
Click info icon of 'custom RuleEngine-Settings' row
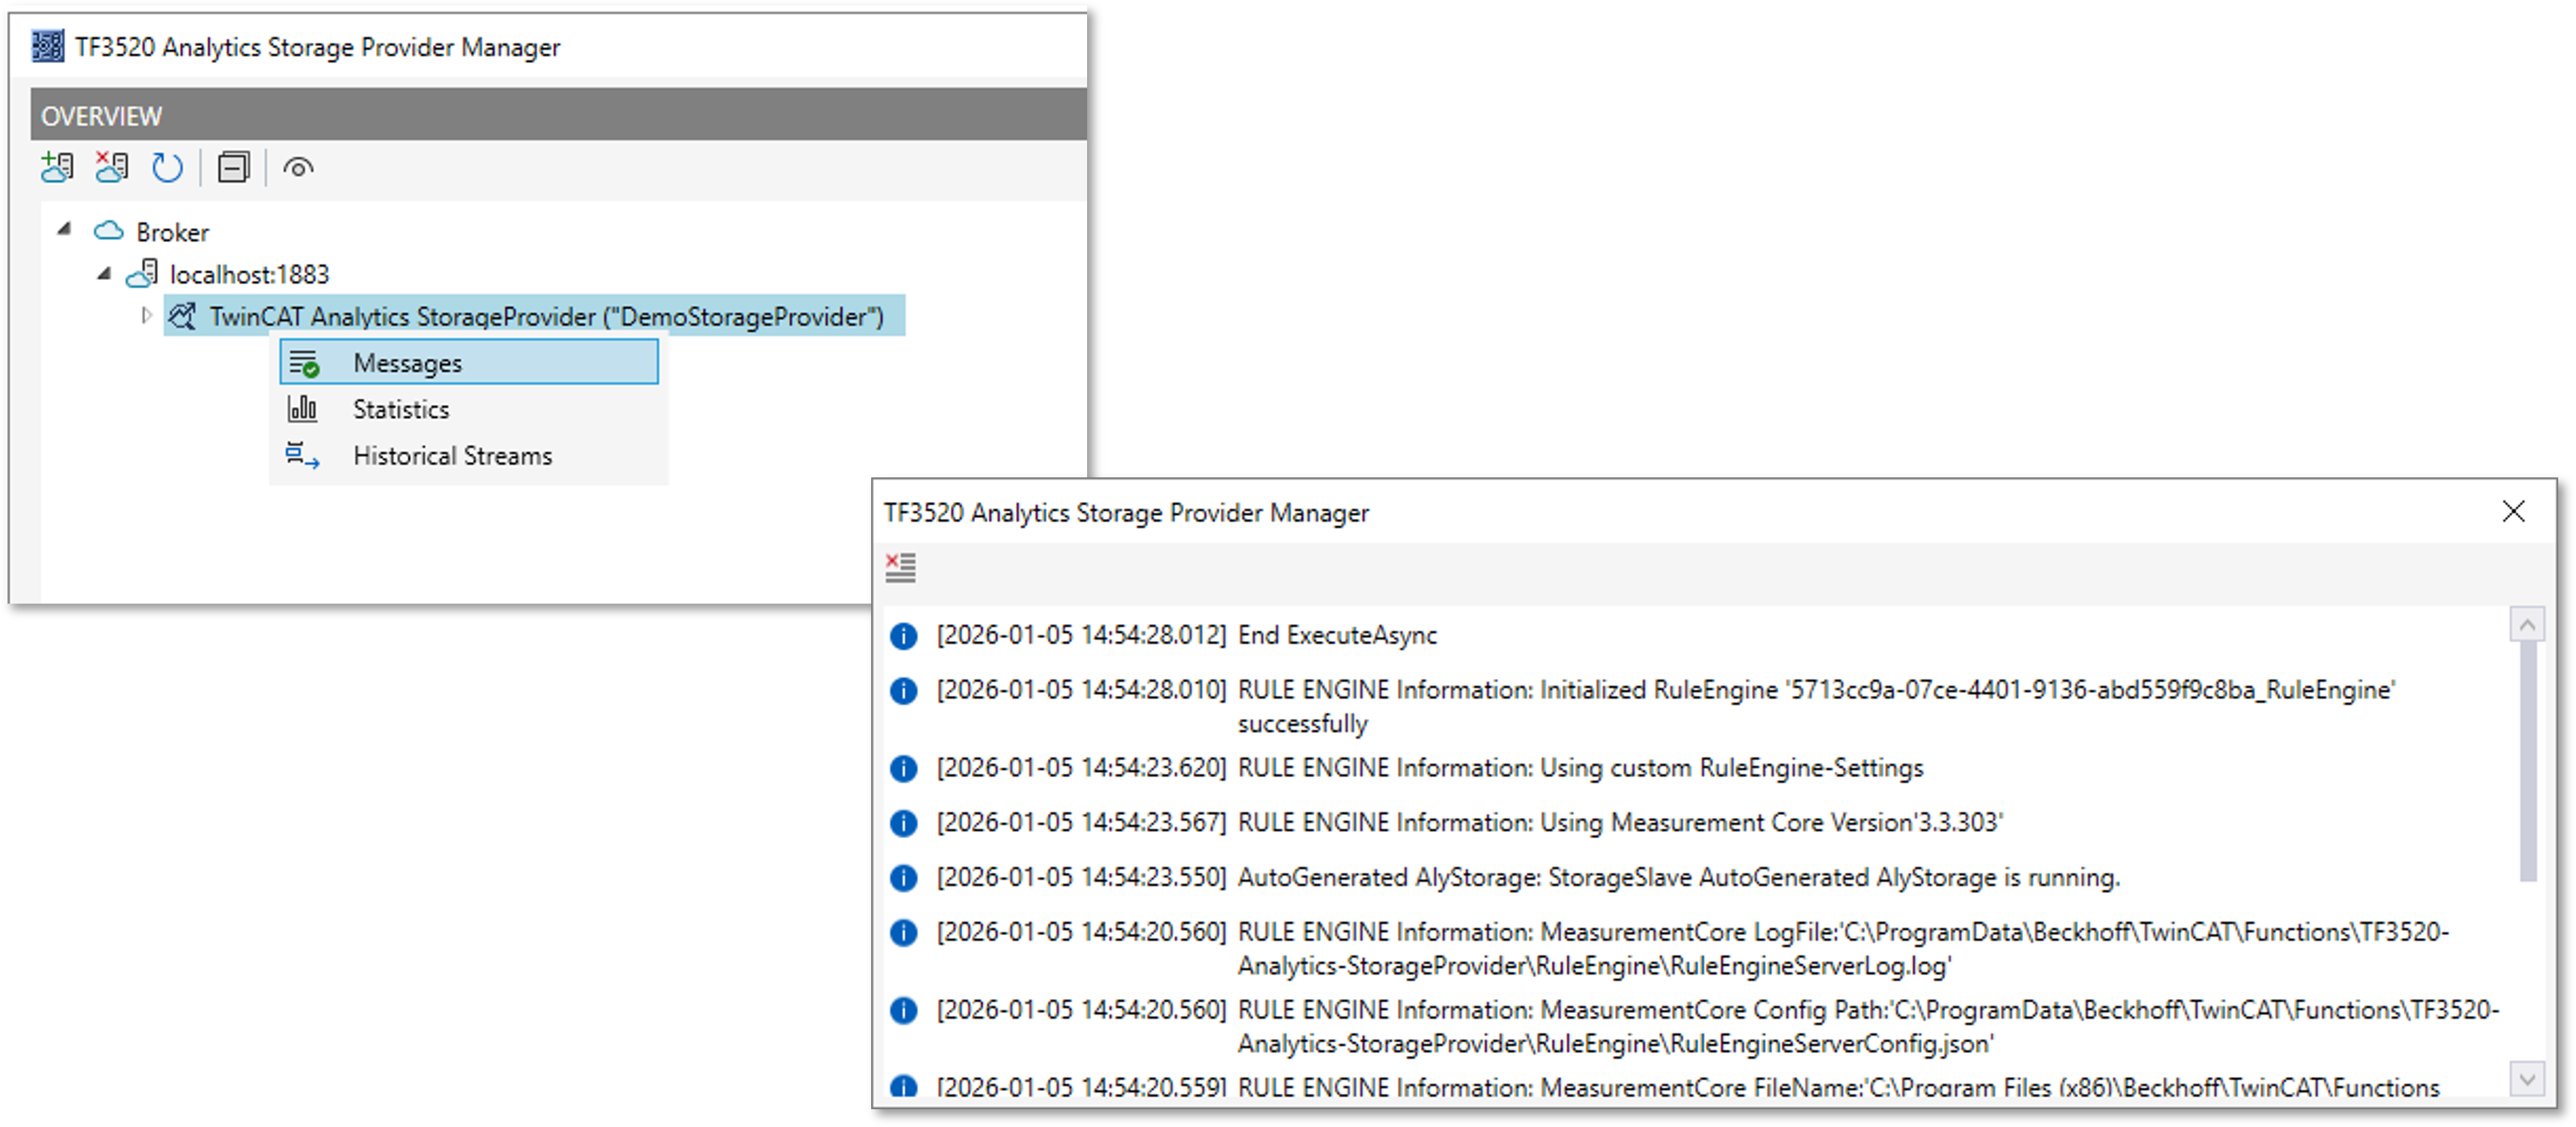click(x=903, y=769)
